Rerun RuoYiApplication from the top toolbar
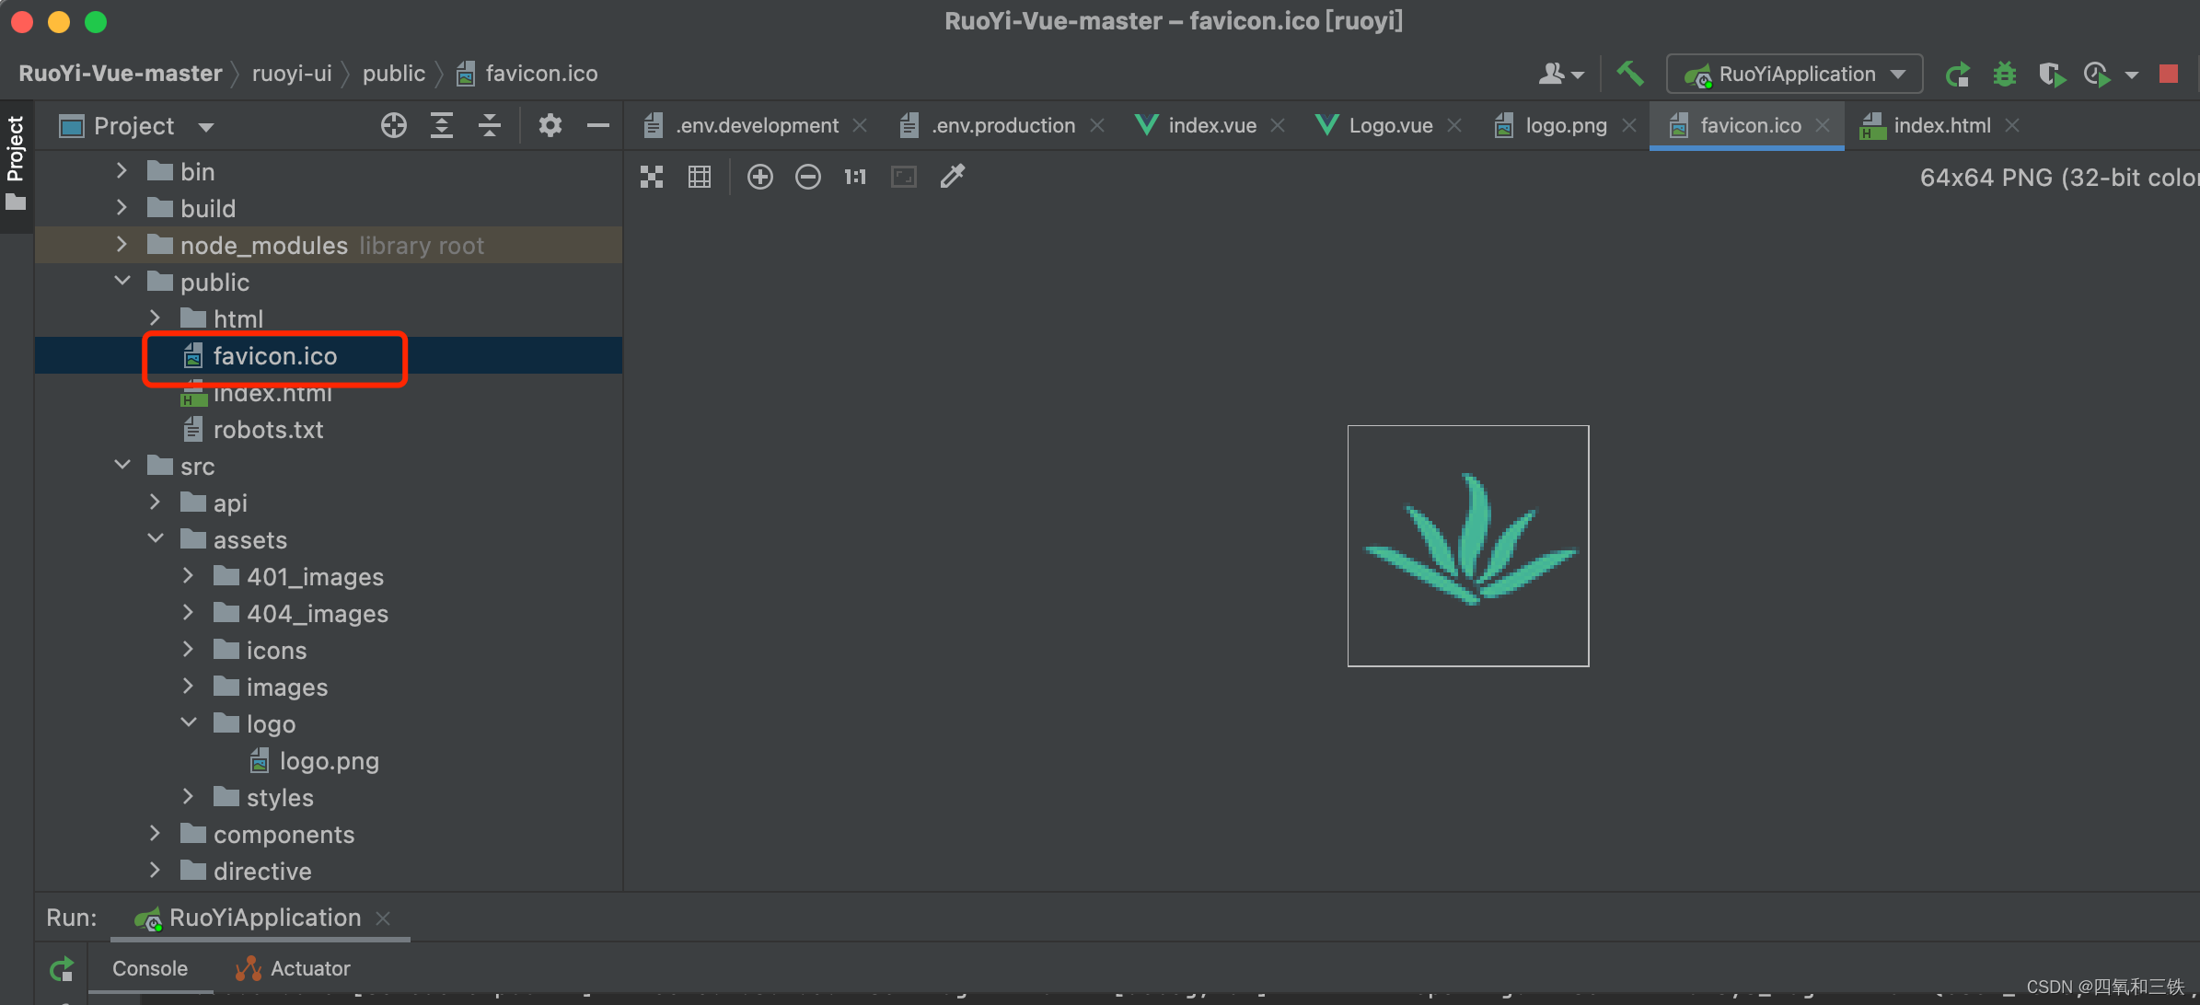This screenshot has height=1005, width=2200. pyautogui.click(x=1957, y=74)
